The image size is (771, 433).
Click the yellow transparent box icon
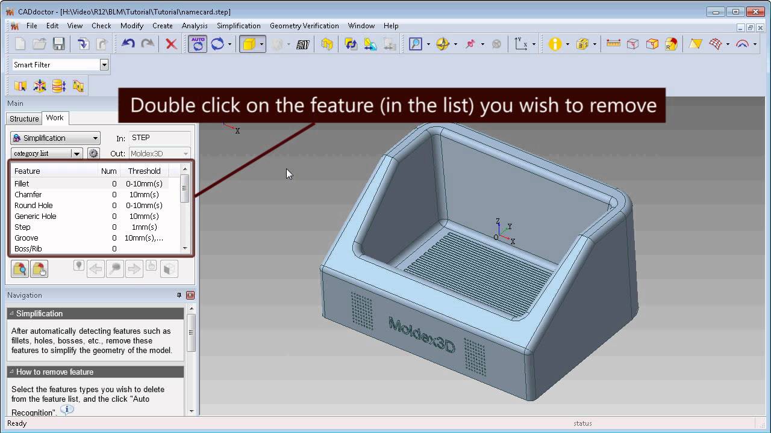coord(326,44)
